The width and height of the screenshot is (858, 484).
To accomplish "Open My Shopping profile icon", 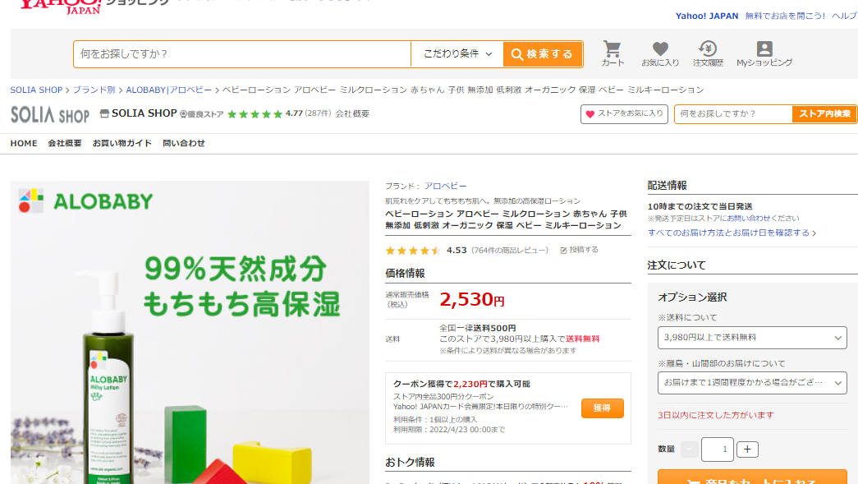I will [764, 53].
